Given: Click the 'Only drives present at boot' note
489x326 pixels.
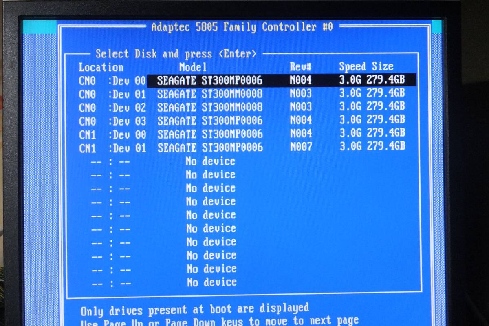Looking at the screenshot, I should (x=195, y=309).
